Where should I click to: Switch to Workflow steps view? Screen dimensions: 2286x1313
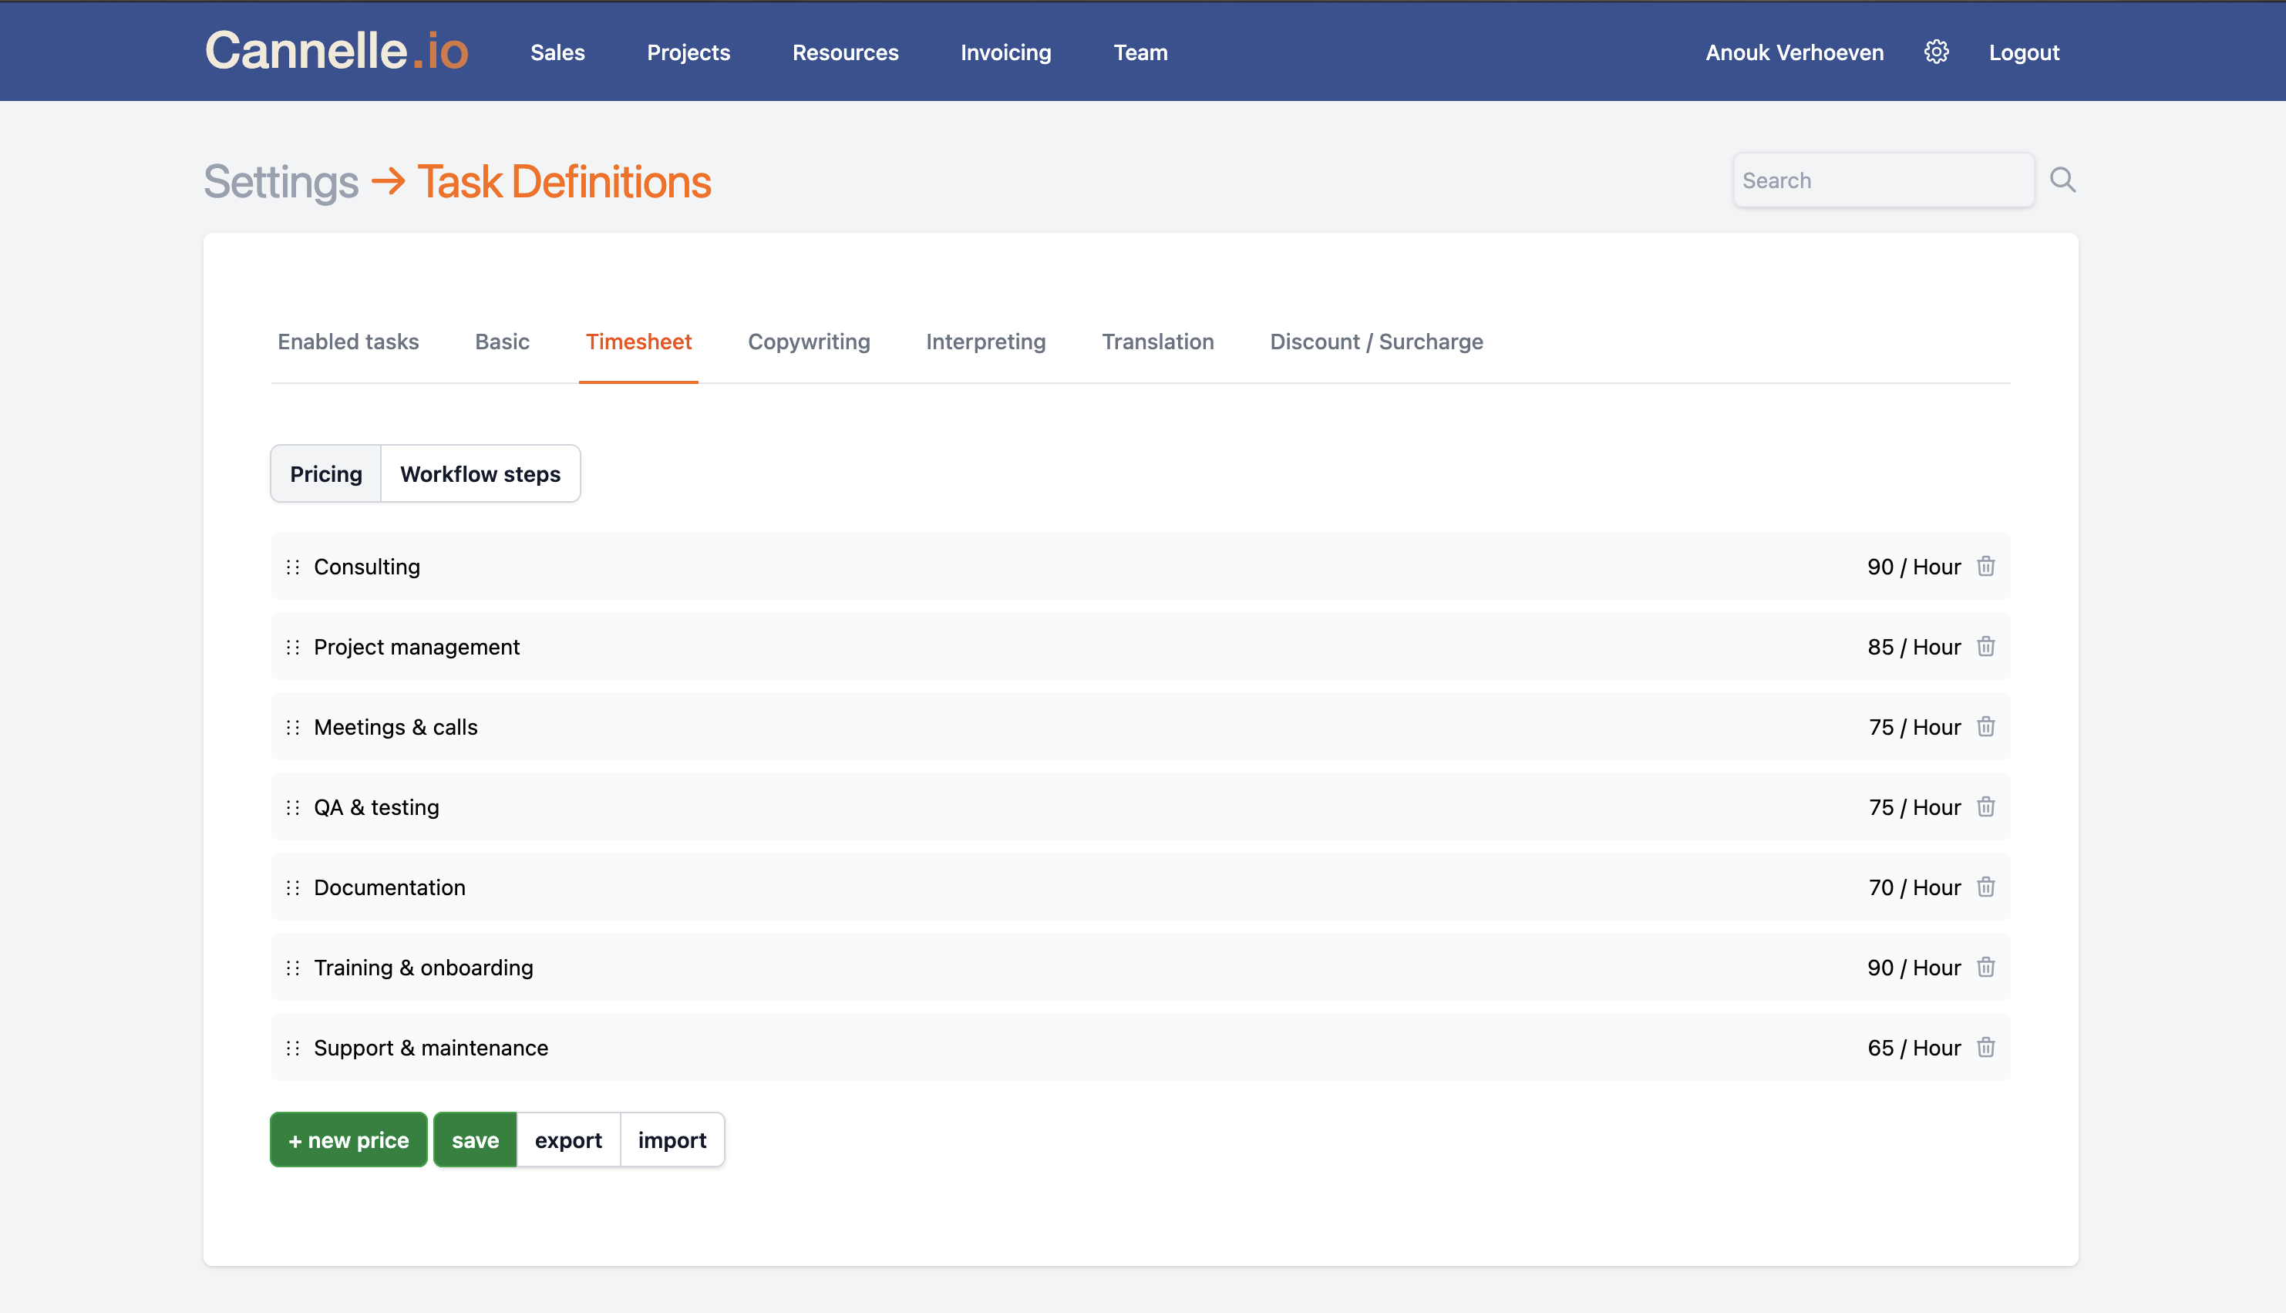pos(480,473)
